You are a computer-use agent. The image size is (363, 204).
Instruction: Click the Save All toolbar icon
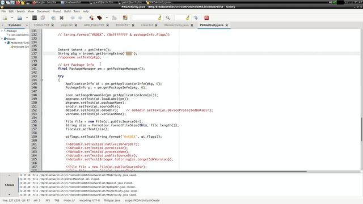(x=43, y=18)
